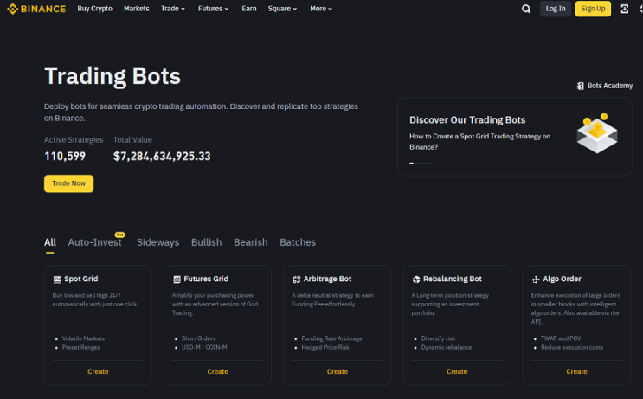Expand the Trade dropdown menu
643x399 pixels.
[172, 9]
